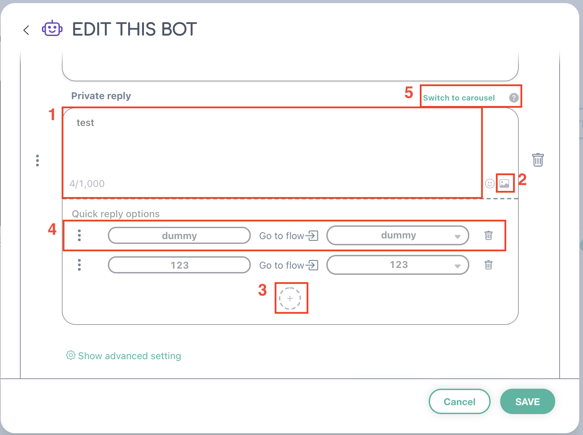
Task: Click the dummy row three-dot handle
Action: coord(79,235)
